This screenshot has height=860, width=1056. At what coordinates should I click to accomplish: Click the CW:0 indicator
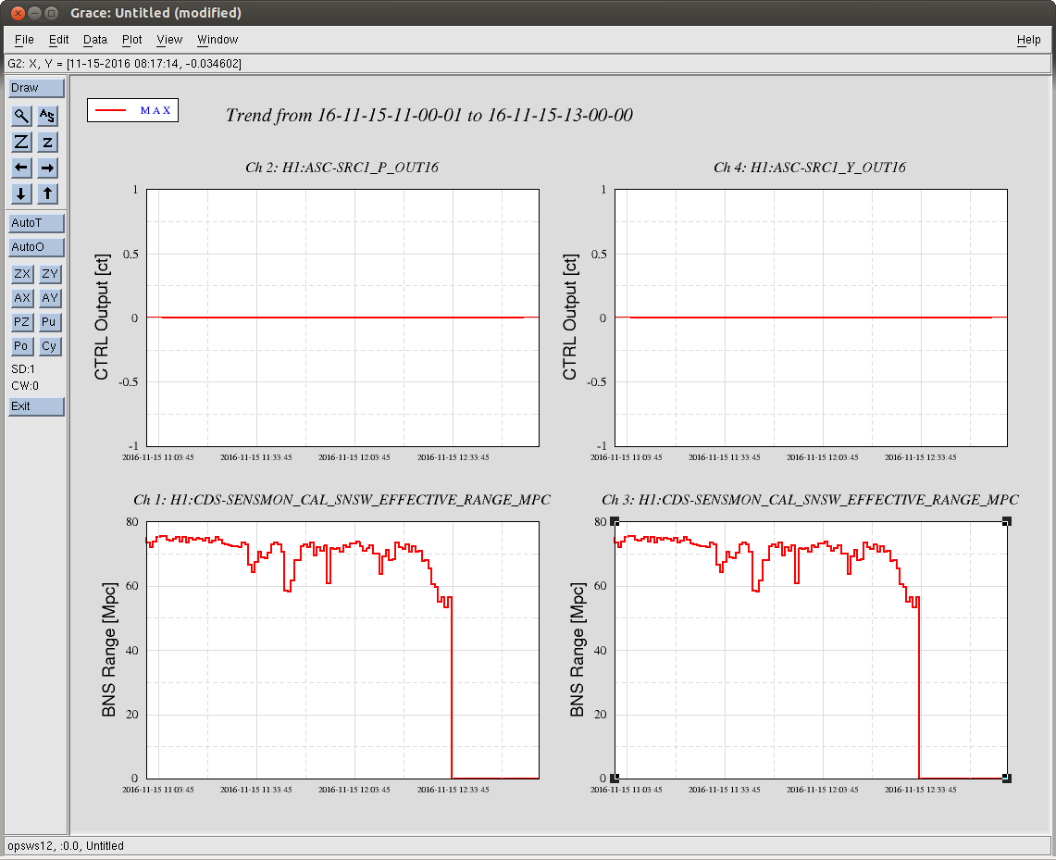25,386
